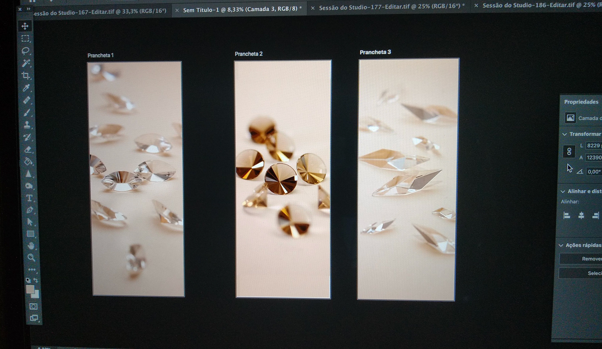
Task: Toggle the width-height link constraint
Action: tap(569, 152)
